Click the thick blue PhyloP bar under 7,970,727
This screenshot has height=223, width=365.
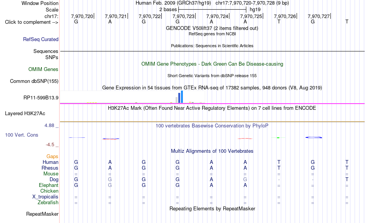point(314,137)
